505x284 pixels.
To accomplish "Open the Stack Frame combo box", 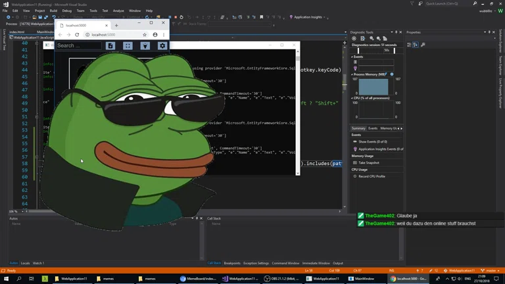I will [241, 24].
